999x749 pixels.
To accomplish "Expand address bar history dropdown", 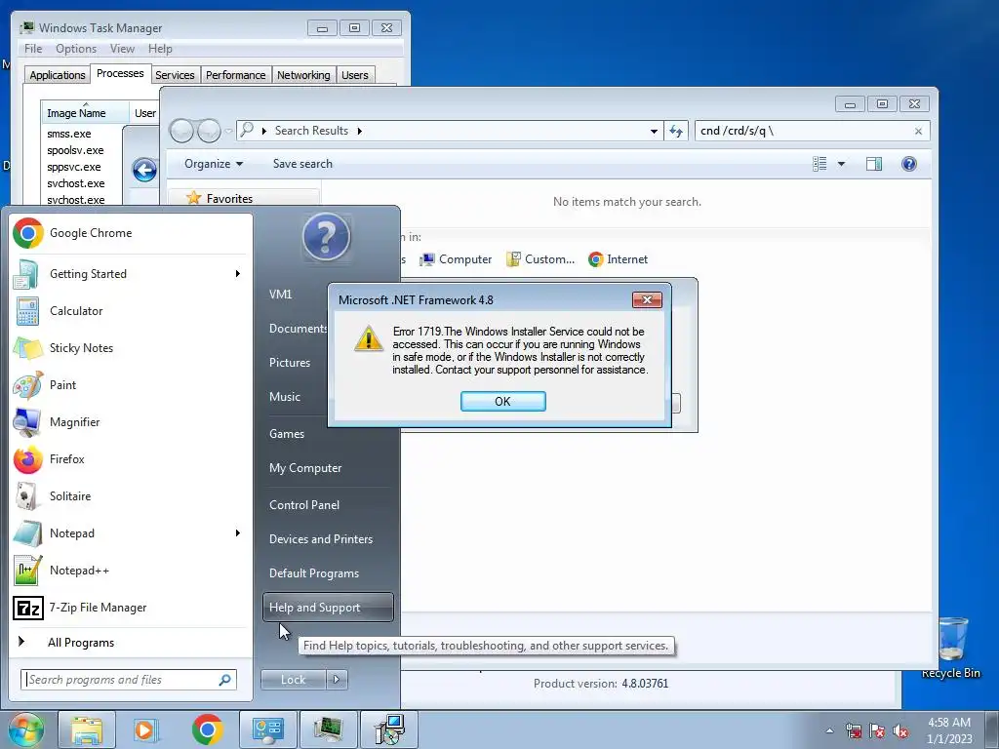I will click(x=654, y=132).
